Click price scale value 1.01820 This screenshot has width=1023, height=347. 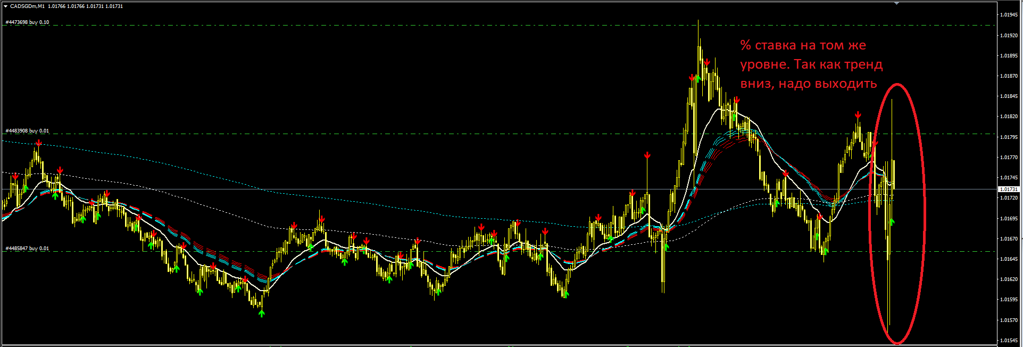tap(1009, 117)
